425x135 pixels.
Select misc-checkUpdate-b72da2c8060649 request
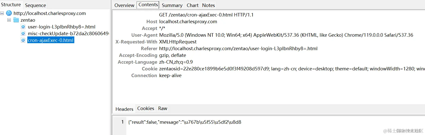pyautogui.click(x=68, y=33)
